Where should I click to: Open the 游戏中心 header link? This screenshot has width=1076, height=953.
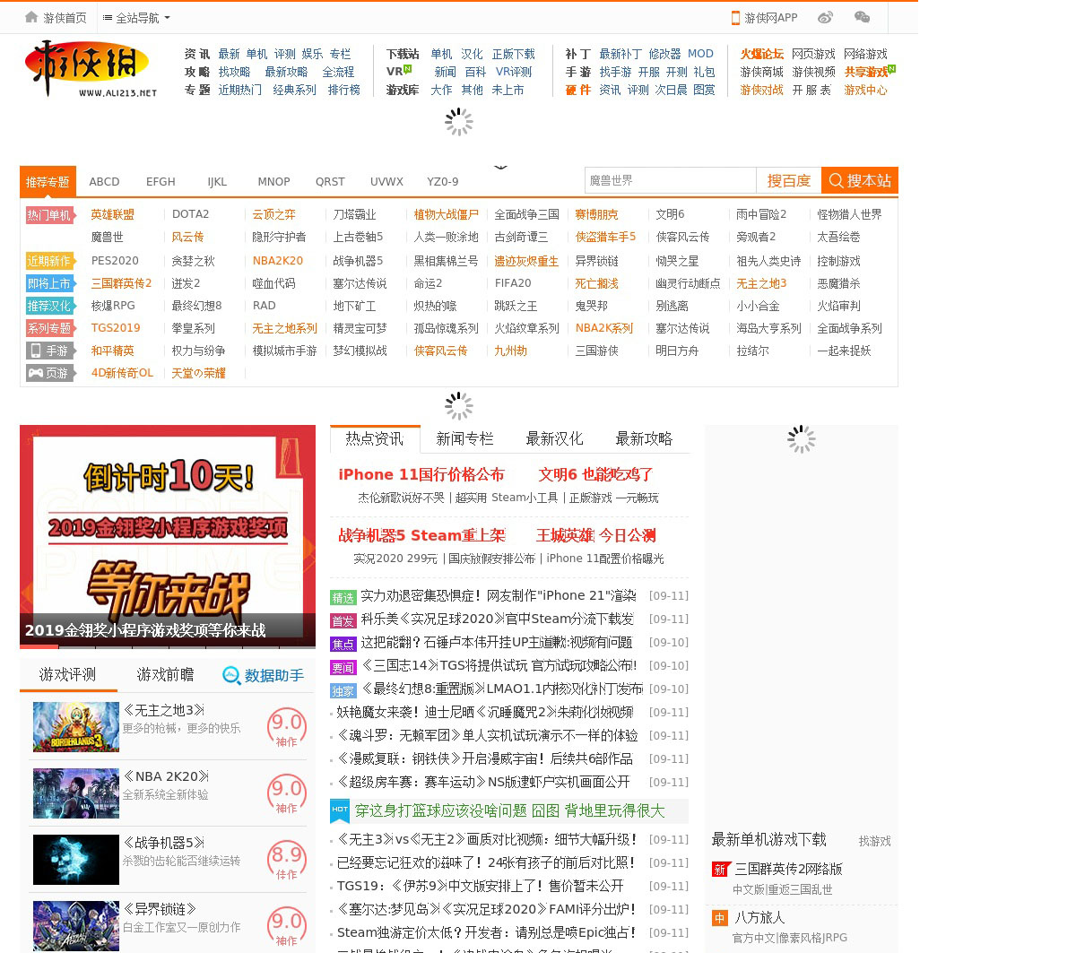point(866,90)
